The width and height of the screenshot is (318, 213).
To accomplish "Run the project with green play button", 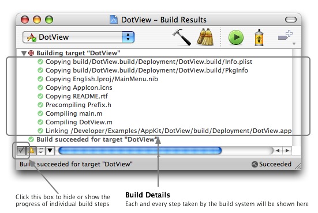I will 236,37.
